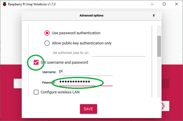
Task: Open advanced settings gear behind the dialog
Action: point(165,106)
